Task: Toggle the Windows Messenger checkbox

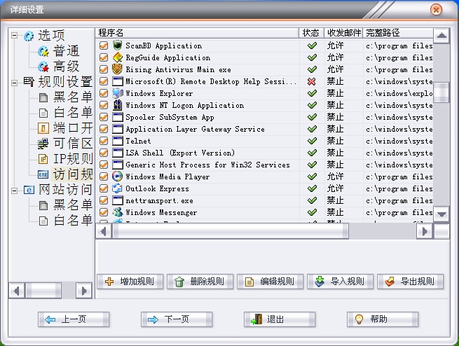Action: (x=104, y=212)
